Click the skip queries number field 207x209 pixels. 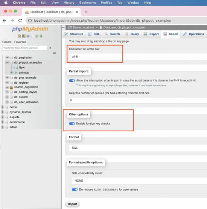click(138, 100)
